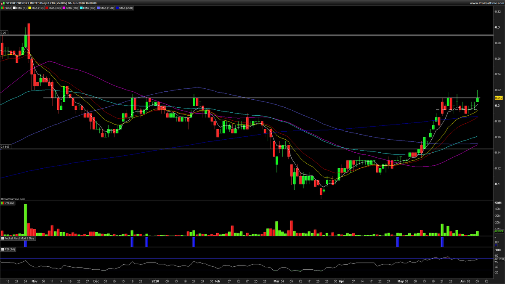The image size is (505, 284).
Task: Open Pocket Pivot Mod 9 Day label
Action: coord(19,238)
